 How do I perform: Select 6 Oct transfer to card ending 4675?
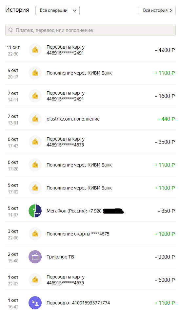pos(90,142)
